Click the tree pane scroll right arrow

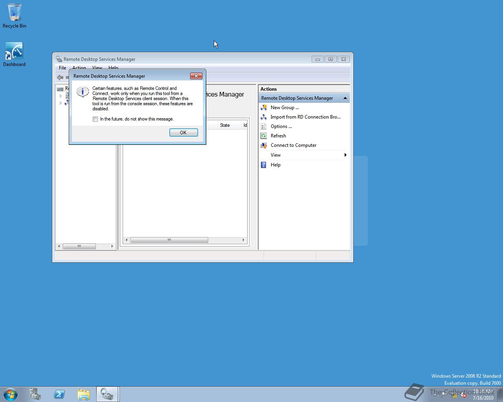[112, 247]
